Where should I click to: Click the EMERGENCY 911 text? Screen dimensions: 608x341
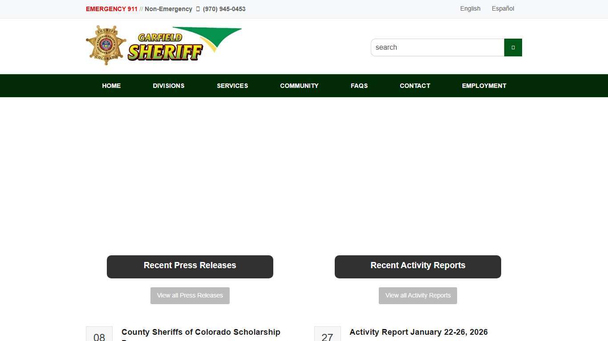coord(111,8)
